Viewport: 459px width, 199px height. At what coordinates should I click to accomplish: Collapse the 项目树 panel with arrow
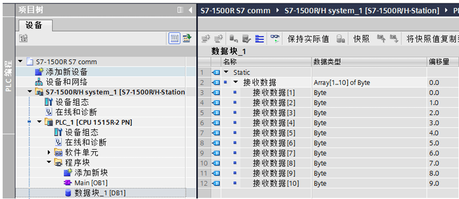pos(190,10)
